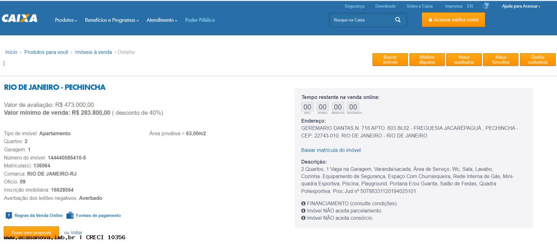Click the search magnifier icon
Viewport: 557px width, 244px height.
(398, 20)
